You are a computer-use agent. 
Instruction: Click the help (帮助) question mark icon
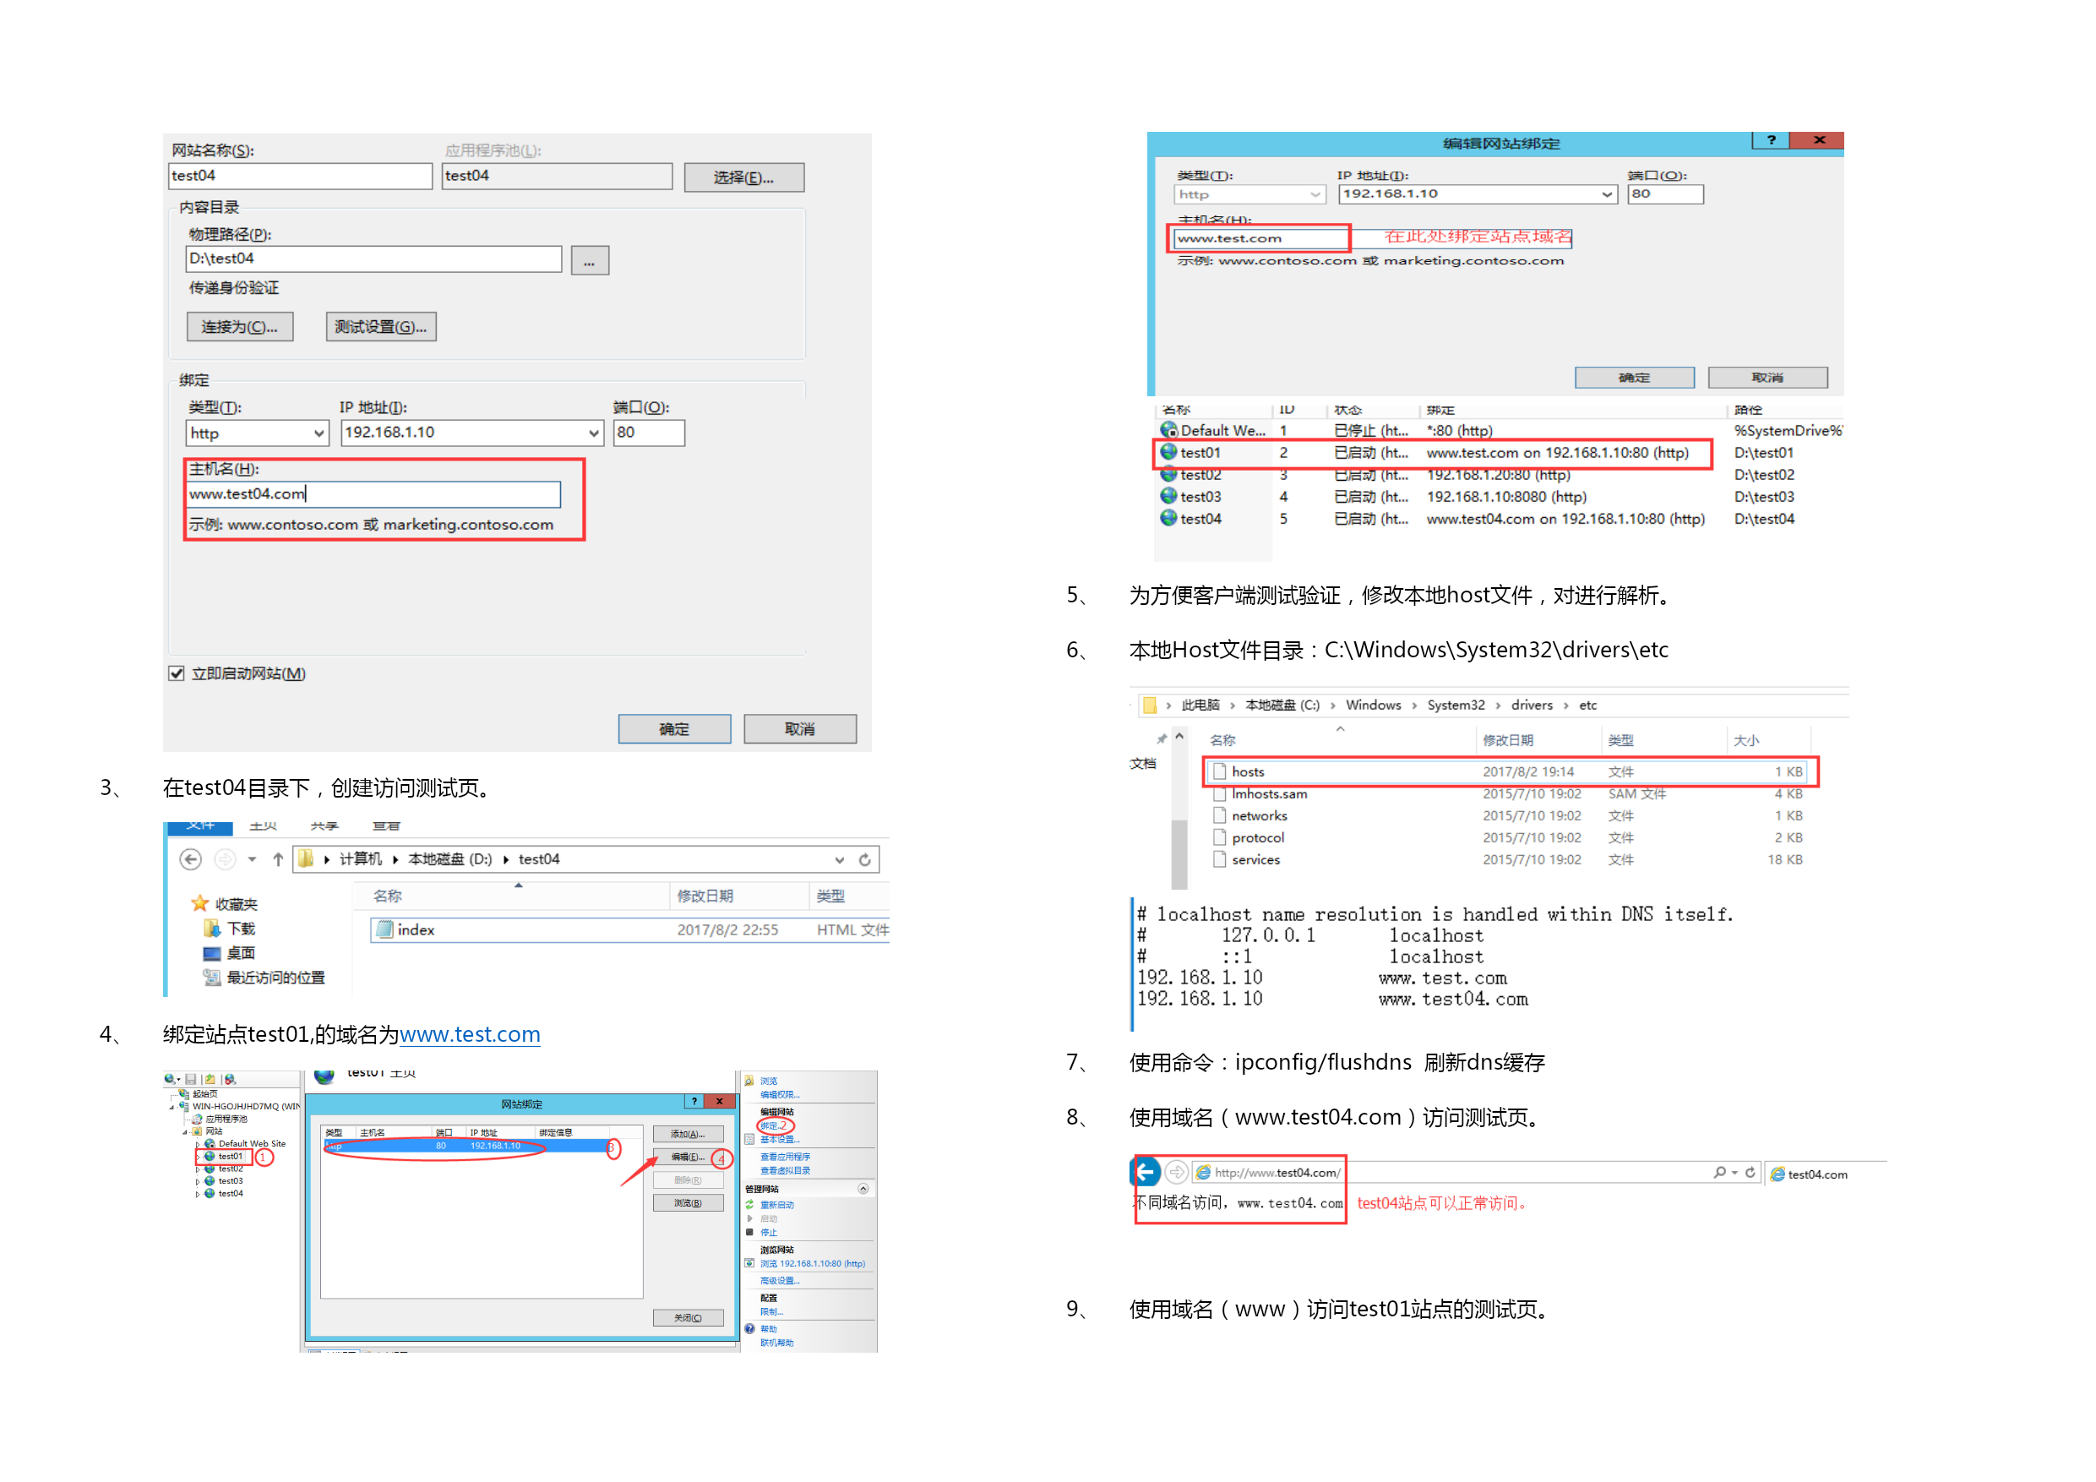pyautogui.click(x=749, y=1328)
